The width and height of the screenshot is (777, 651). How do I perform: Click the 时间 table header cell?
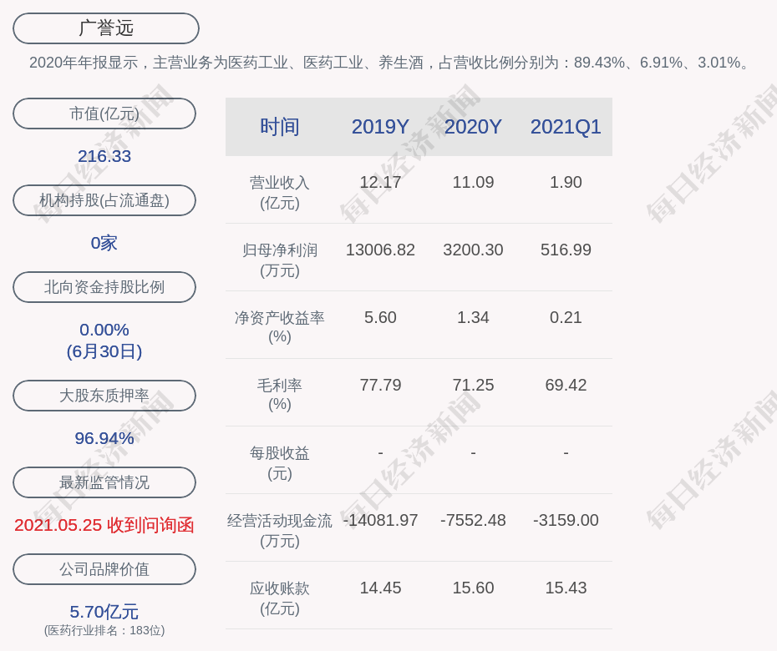coord(280,127)
